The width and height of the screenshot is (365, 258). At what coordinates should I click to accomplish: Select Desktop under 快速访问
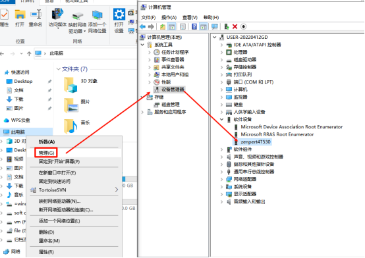point(23,82)
